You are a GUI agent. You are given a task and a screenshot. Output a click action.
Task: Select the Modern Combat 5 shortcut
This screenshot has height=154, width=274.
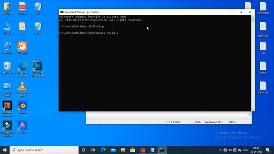(x=7, y=109)
